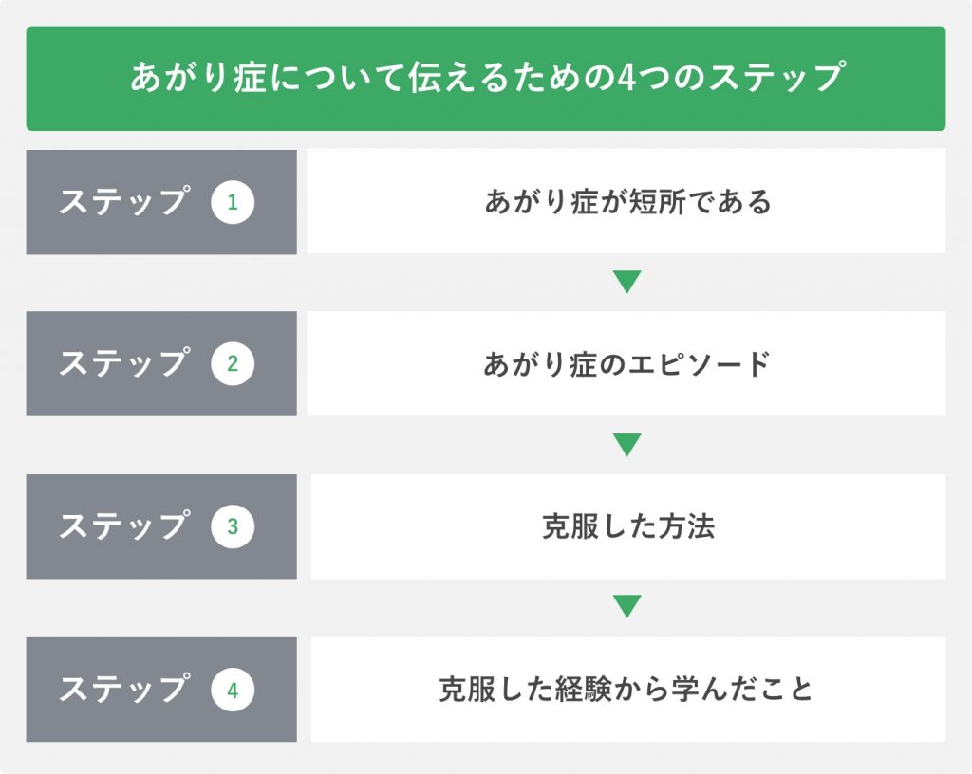Click the green arrow below あがり症が短所である
The image size is (972, 774).
coord(626,282)
